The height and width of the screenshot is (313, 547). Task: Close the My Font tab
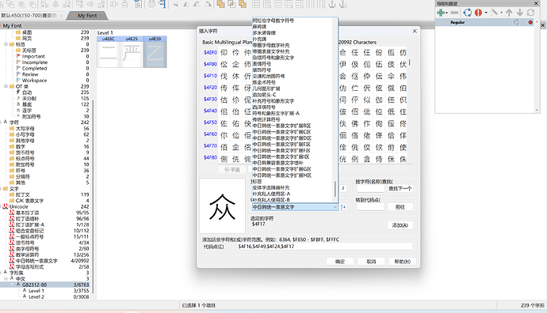[x=101, y=16]
